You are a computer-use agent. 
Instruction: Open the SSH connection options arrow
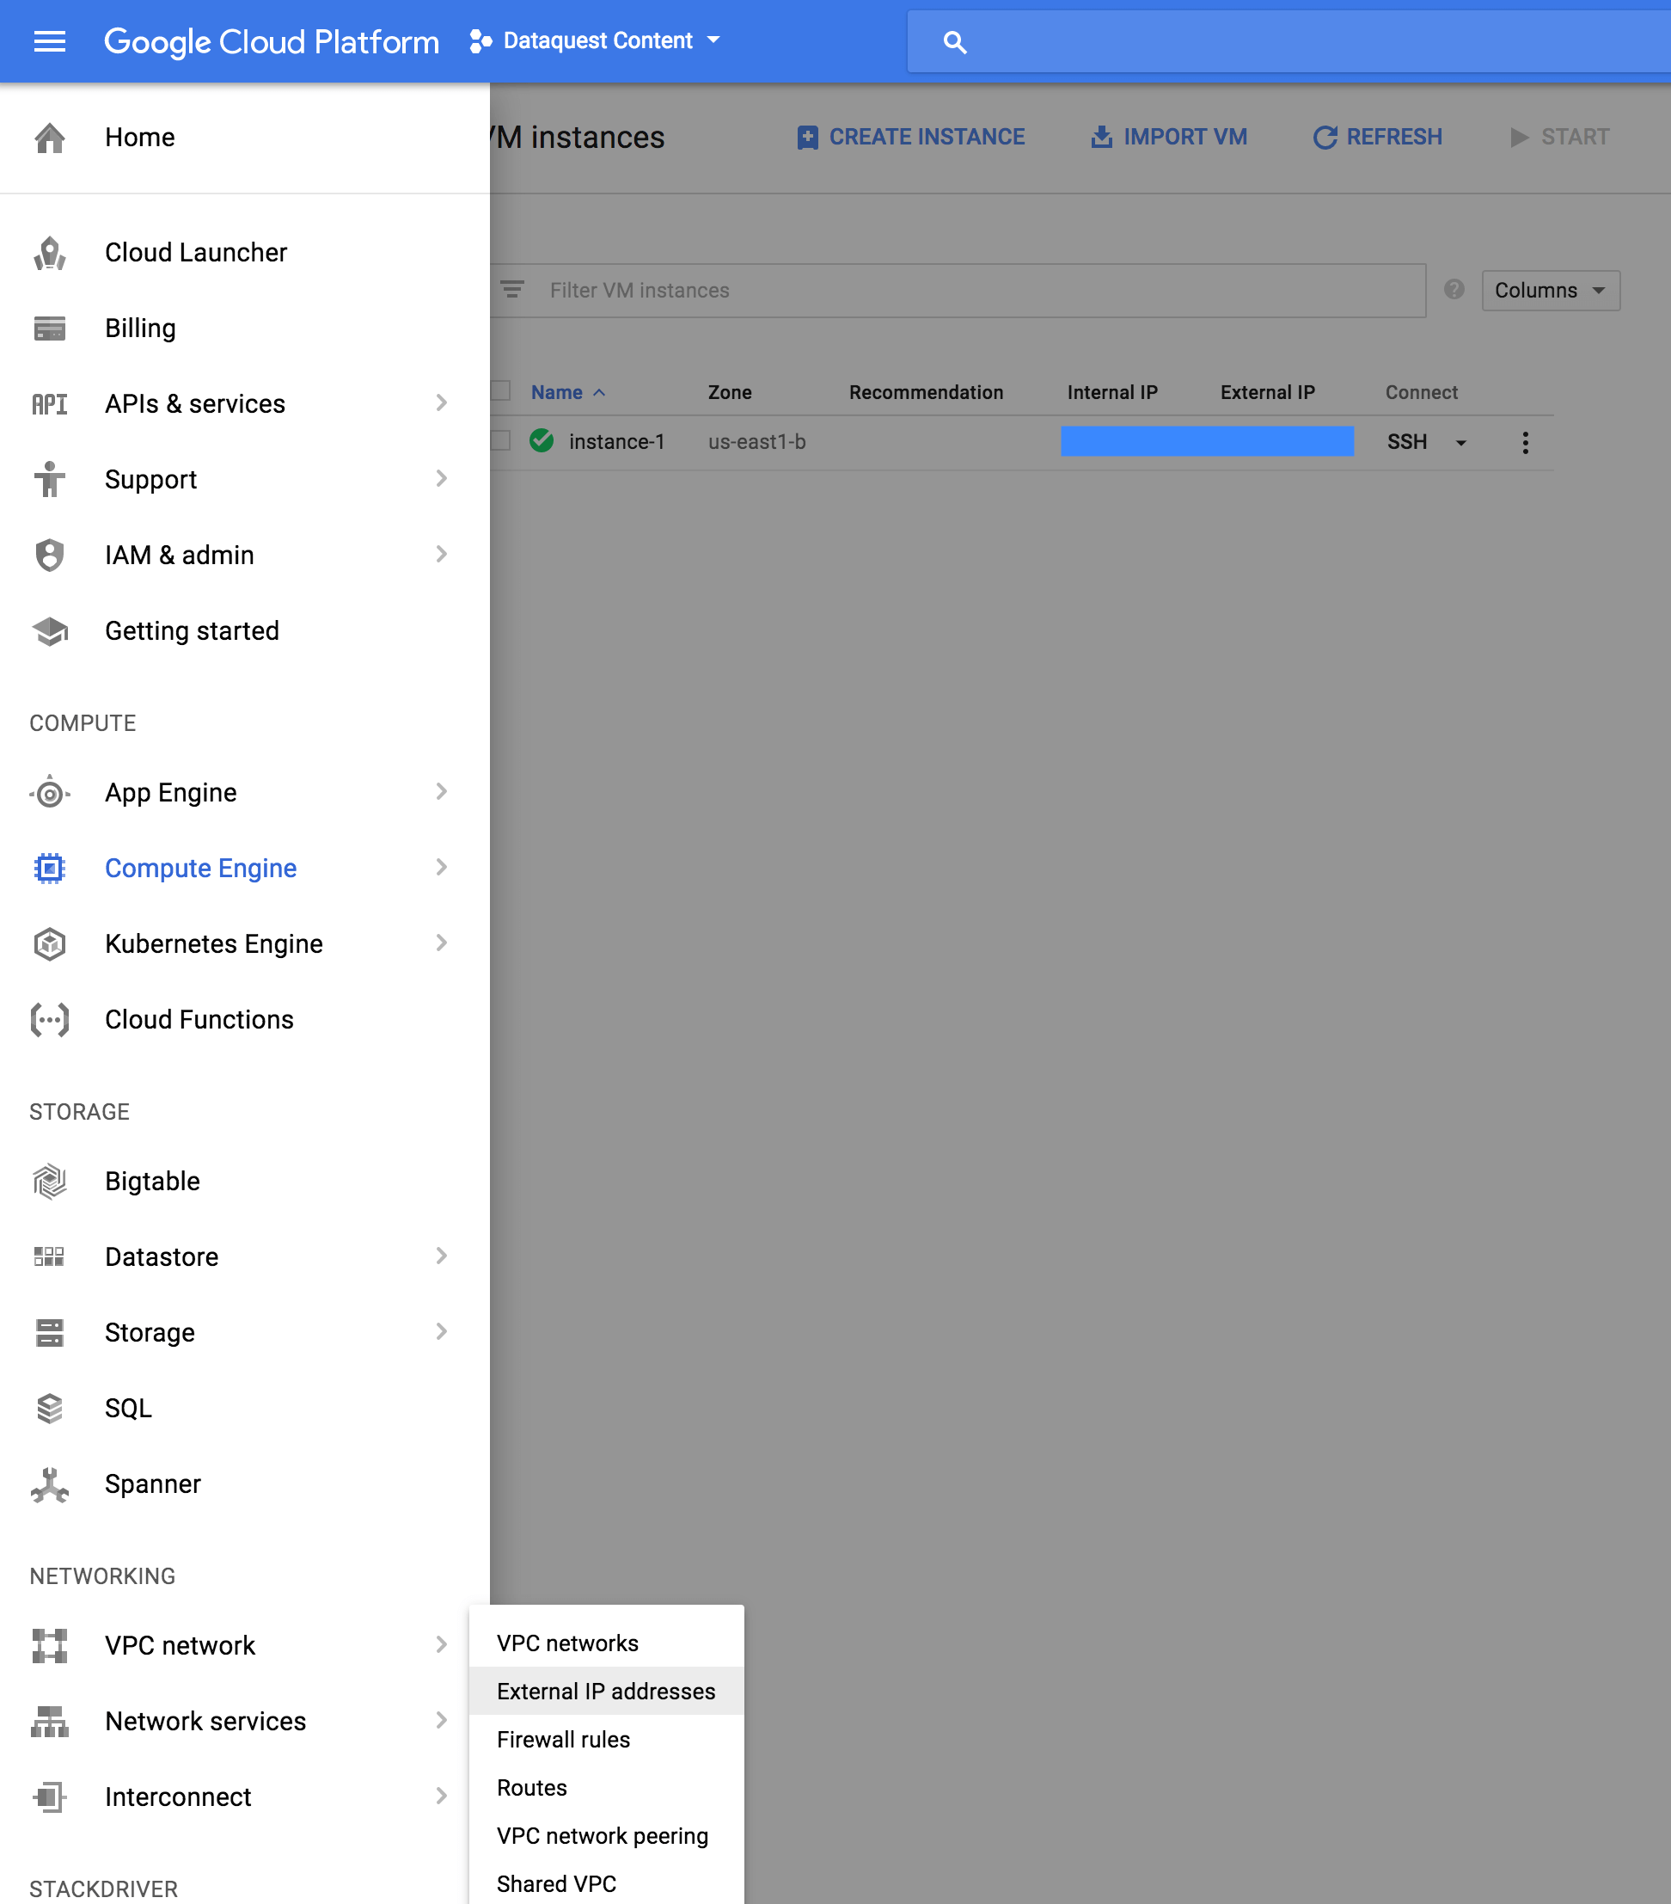1460,443
